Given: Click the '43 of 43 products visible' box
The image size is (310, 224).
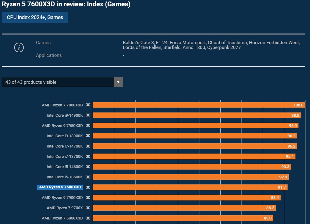Looking at the screenshot, I should [62, 82].
